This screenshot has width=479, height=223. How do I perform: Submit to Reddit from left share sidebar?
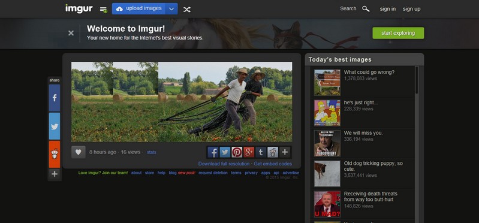55,154
